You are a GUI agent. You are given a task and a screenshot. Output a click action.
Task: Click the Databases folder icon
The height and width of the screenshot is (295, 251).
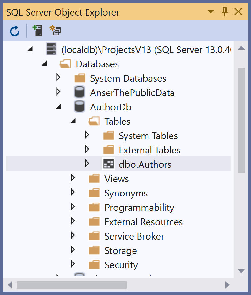coord(65,64)
